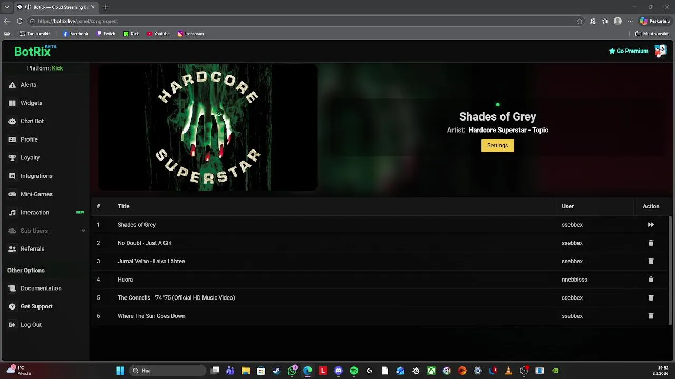This screenshot has height=379, width=675.
Task: Click the Hardcore Superstar album art
Action: click(x=208, y=127)
